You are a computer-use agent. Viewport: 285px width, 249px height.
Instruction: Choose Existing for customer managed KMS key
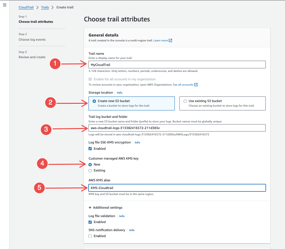pos(91,170)
